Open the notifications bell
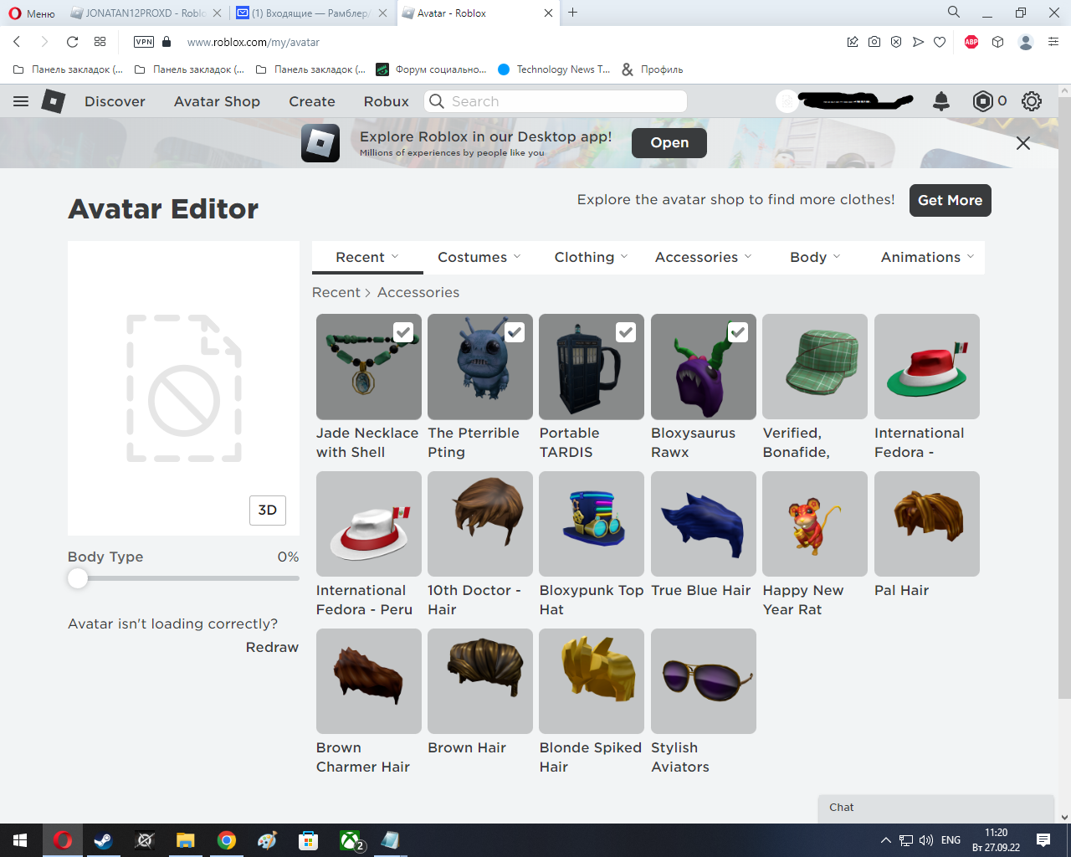Screen dimensions: 1071x857 [941, 101]
